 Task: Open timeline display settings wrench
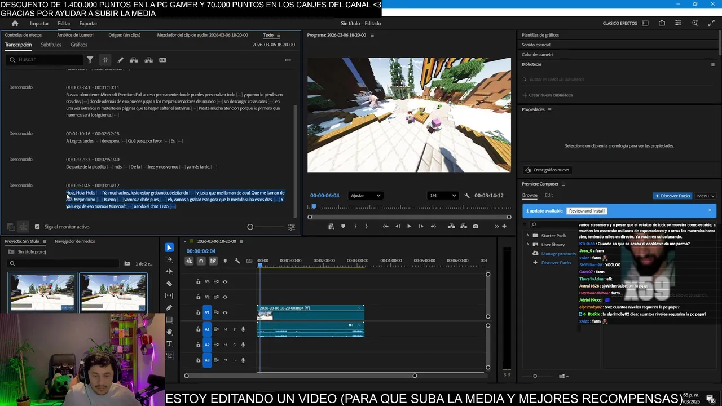click(237, 261)
